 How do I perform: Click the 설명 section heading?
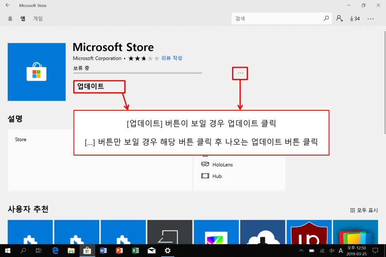point(15,119)
